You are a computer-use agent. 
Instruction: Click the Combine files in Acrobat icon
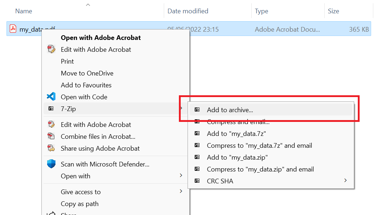52,137
